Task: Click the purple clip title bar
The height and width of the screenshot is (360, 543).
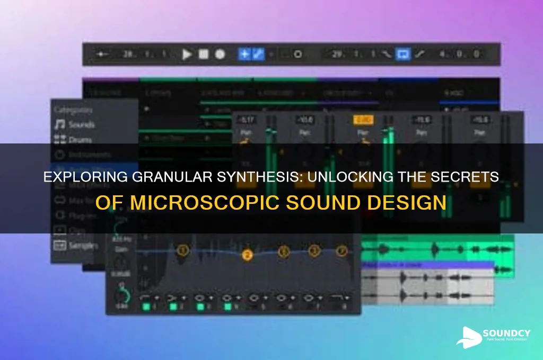Action: tap(428, 265)
